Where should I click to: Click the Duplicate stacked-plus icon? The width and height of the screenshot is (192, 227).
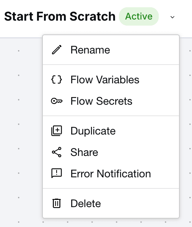(57, 131)
